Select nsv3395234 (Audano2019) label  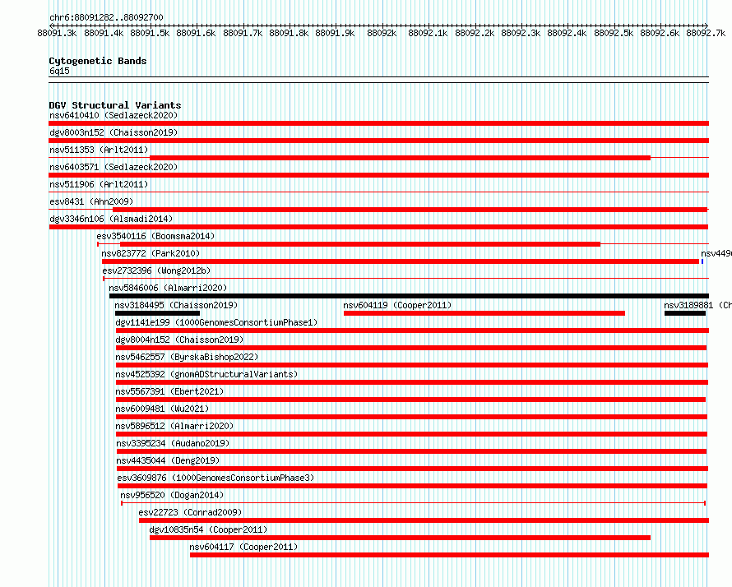pyautogui.click(x=173, y=443)
